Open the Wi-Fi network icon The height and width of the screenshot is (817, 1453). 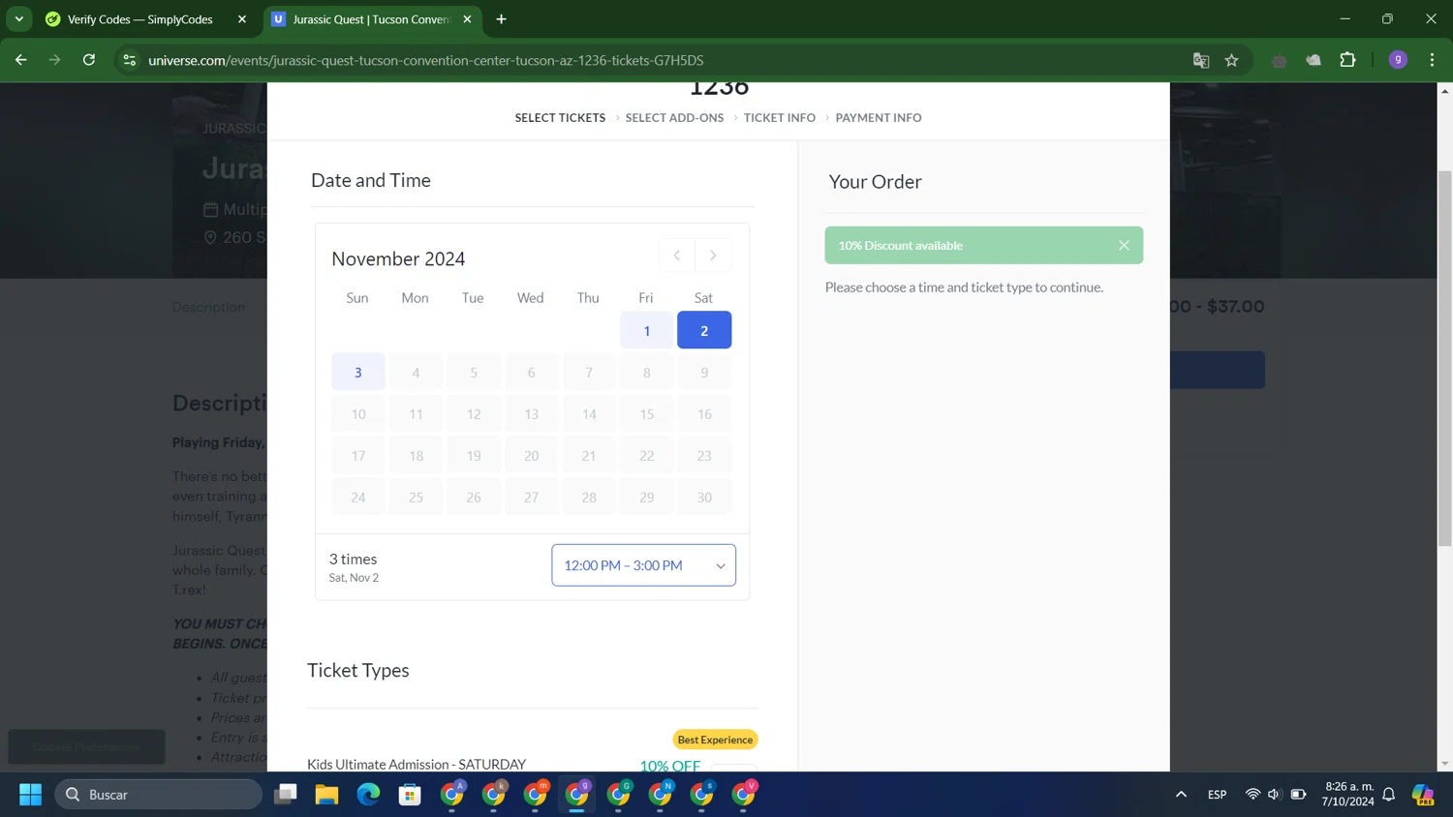(x=1252, y=795)
